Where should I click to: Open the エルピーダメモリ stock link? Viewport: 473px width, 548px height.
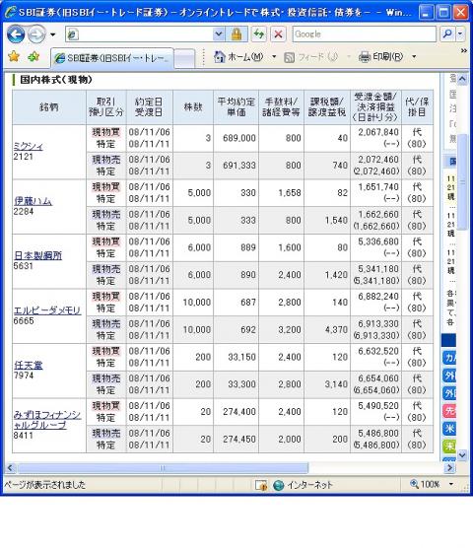pos(47,310)
